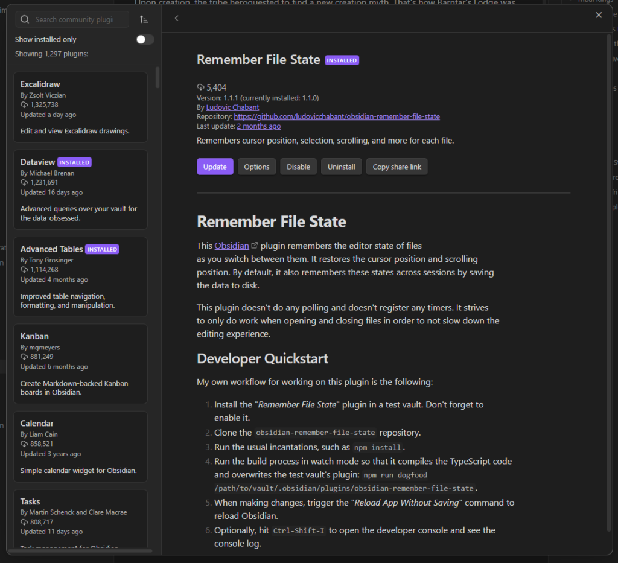Disable the Remember File State plugin

tap(298, 167)
